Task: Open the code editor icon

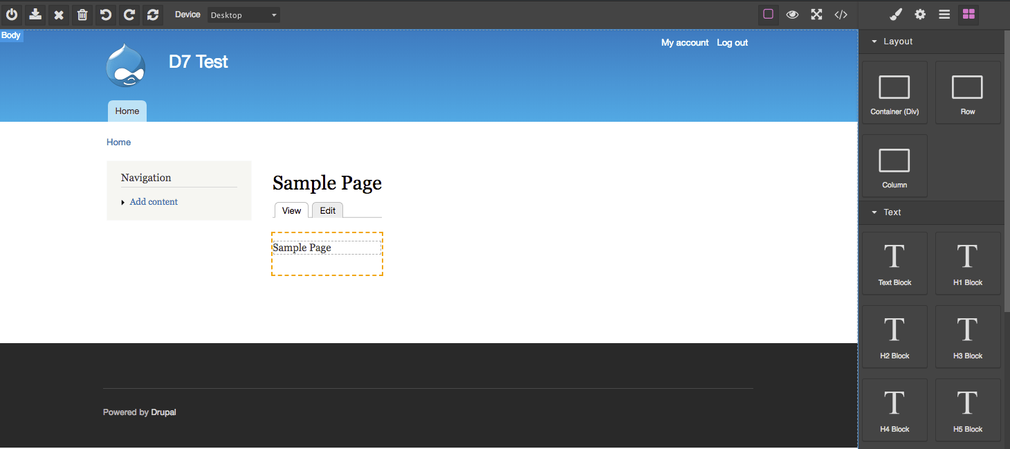Action: pyautogui.click(x=841, y=14)
